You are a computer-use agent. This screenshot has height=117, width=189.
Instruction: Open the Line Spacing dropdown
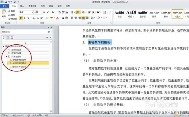[93, 18]
